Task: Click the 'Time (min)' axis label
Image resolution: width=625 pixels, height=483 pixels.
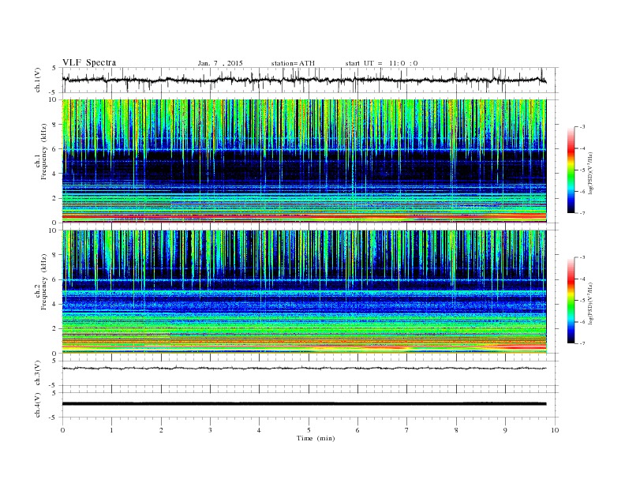Action: (x=316, y=438)
